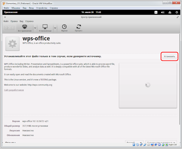Click size text 357,9 МБ после установки

[35, 126]
